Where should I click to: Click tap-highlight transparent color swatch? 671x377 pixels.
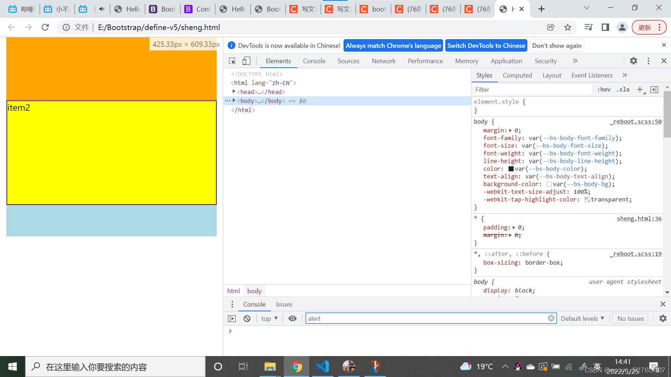(x=587, y=200)
